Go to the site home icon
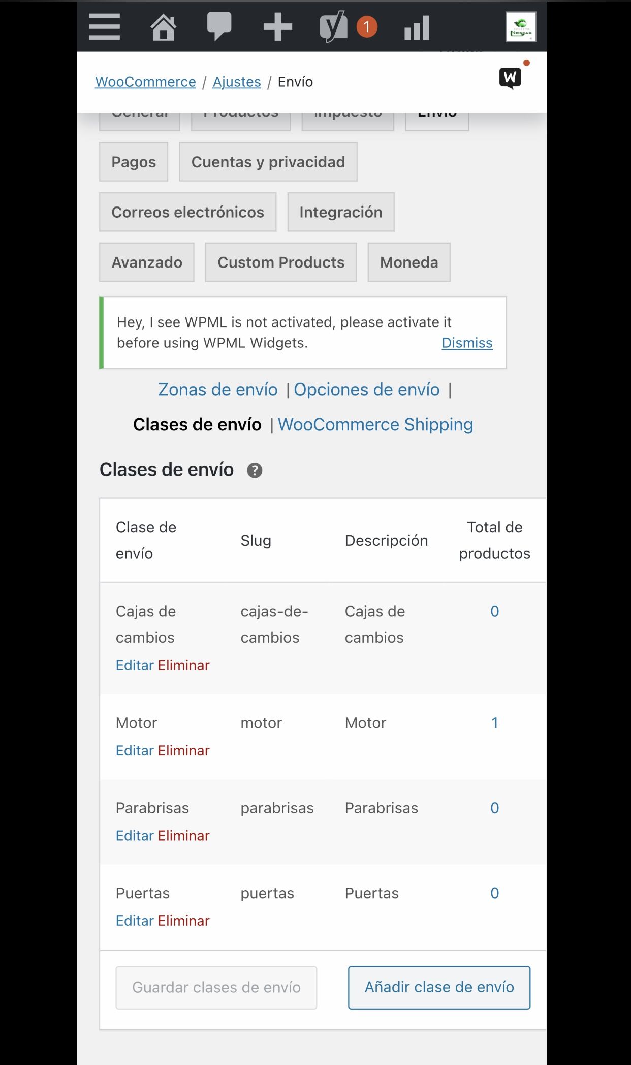The image size is (631, 1065). click(x=163, y=27)
